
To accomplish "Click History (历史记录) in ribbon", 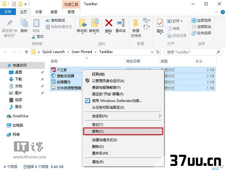I will pyautogui.click(x=177, y=36).
